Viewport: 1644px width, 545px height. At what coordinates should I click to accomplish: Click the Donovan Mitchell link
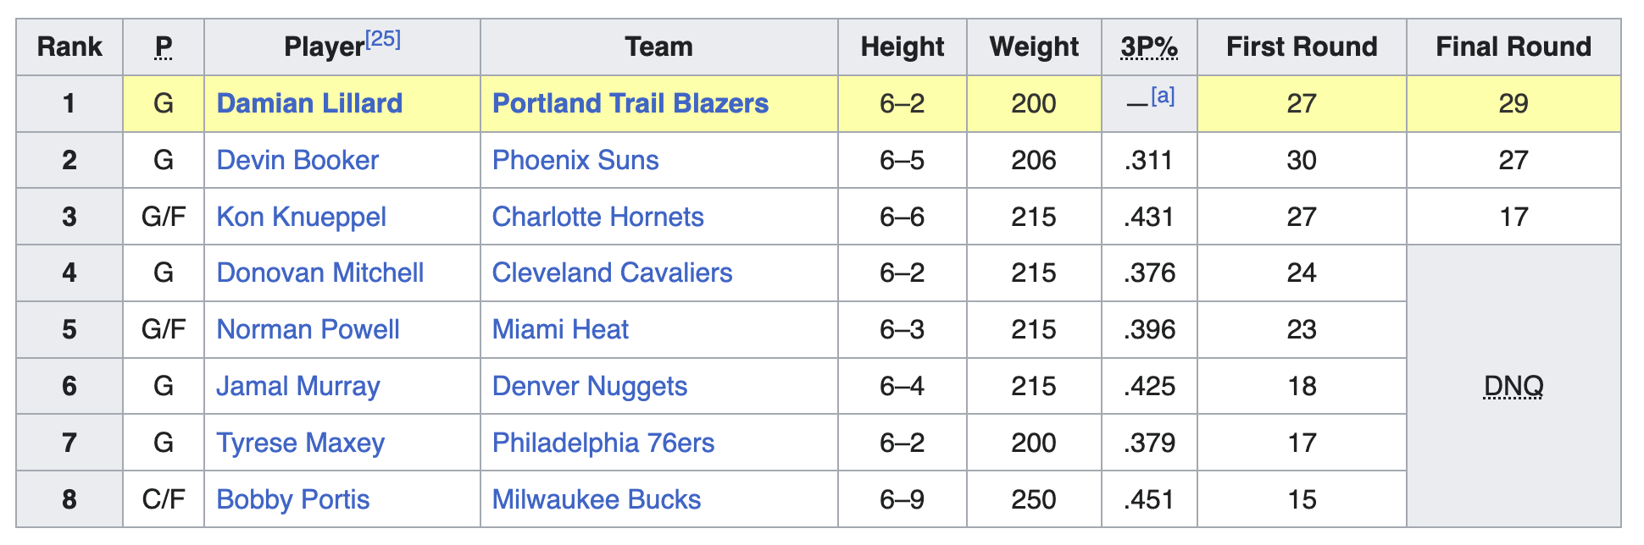coord(319,272)
